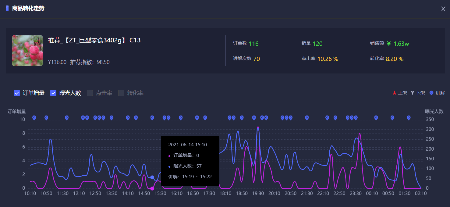This screenshot has width=450, height=207.
Task: Click the 点击率 10.26 % statistic
Action: [328, 59]
